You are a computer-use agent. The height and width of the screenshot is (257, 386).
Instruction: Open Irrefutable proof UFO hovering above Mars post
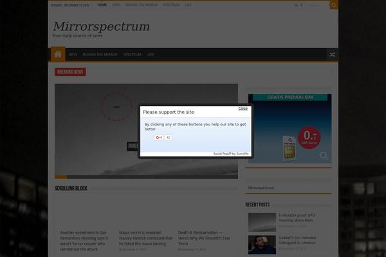pos(297,218)
